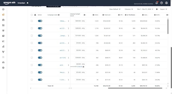Open the help question mark icon

[161, 3]
